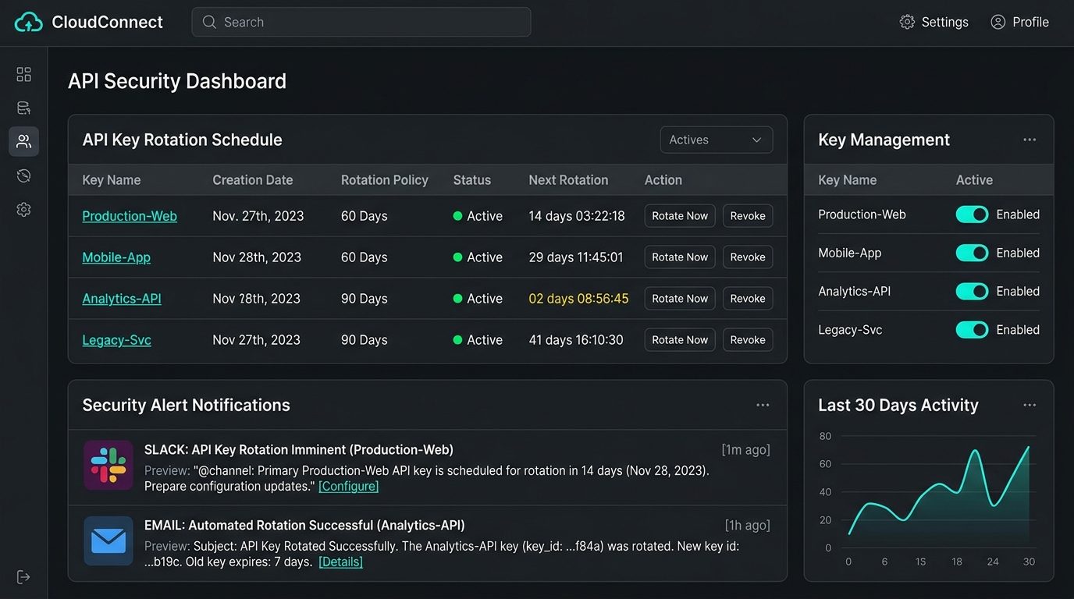
Task: Click the Creation Date column header
Action: (x=253, y=180)
